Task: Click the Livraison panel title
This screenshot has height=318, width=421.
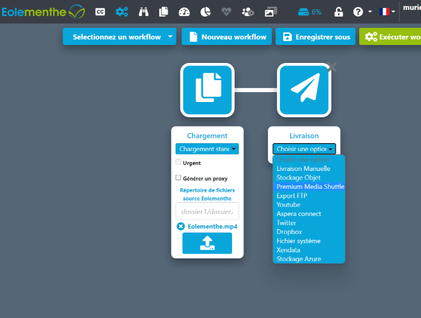Action: click(x=304, y=136)
